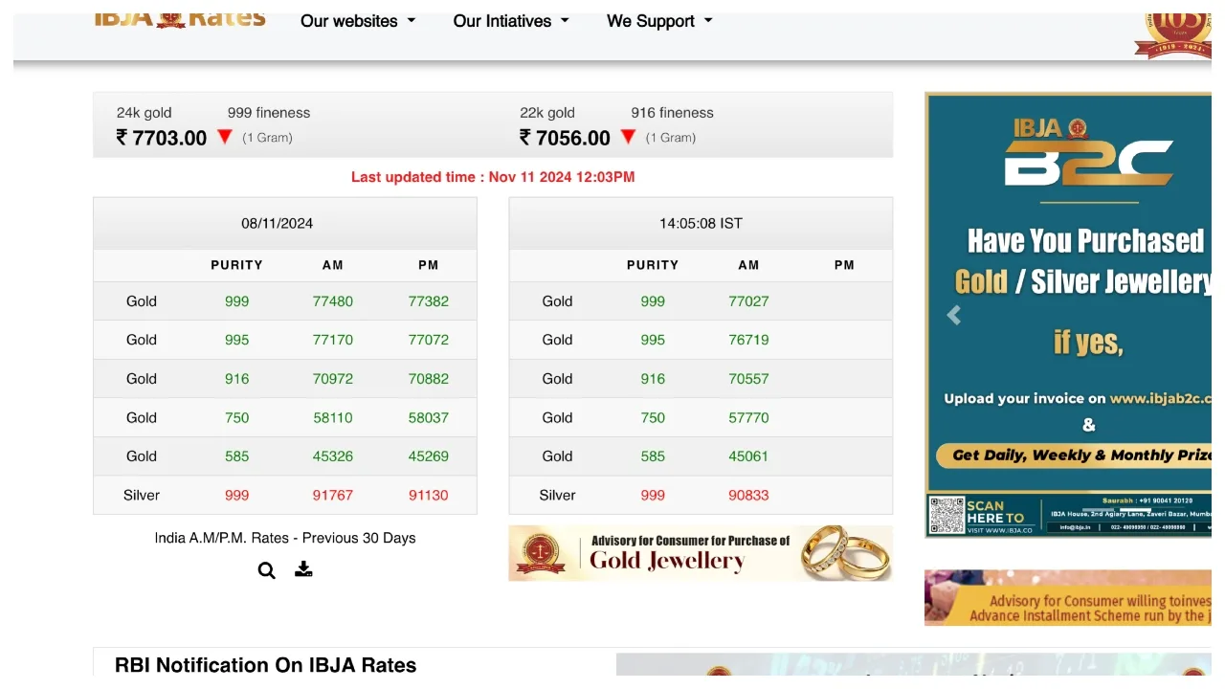This screenshot has width=1225, height=689.
Task: Select Gold 999 AM rate 77480
Action: click(333, 301)
